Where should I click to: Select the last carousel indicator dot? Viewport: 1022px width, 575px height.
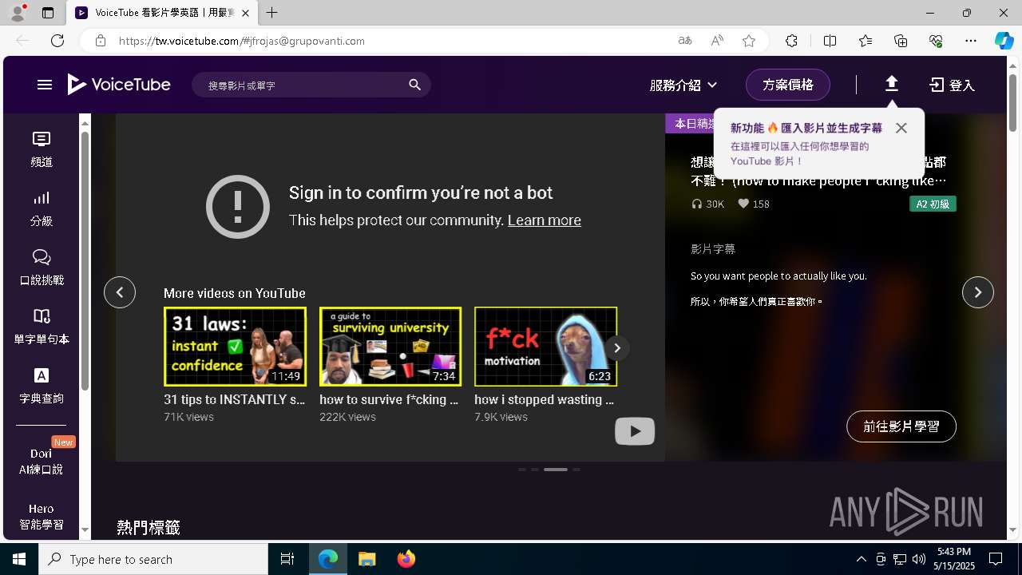pyautogui.click(x=576, y=470)
